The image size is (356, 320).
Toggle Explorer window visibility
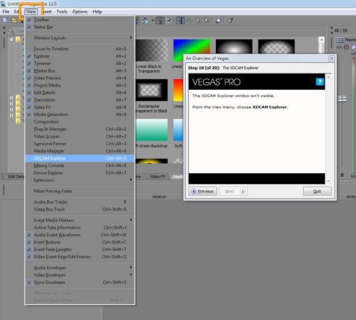click(79, 56)
